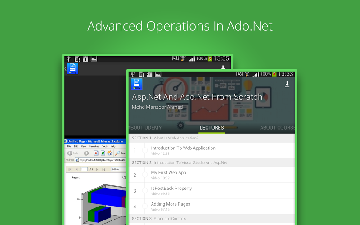Viewport: 360px width, 225px height.
Task: Tap the SECTION 2 Introduction To Visual Studio header
Action: [211, 162]
